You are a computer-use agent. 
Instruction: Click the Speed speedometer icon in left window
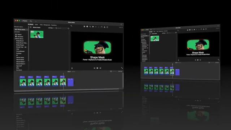(102, 27)
